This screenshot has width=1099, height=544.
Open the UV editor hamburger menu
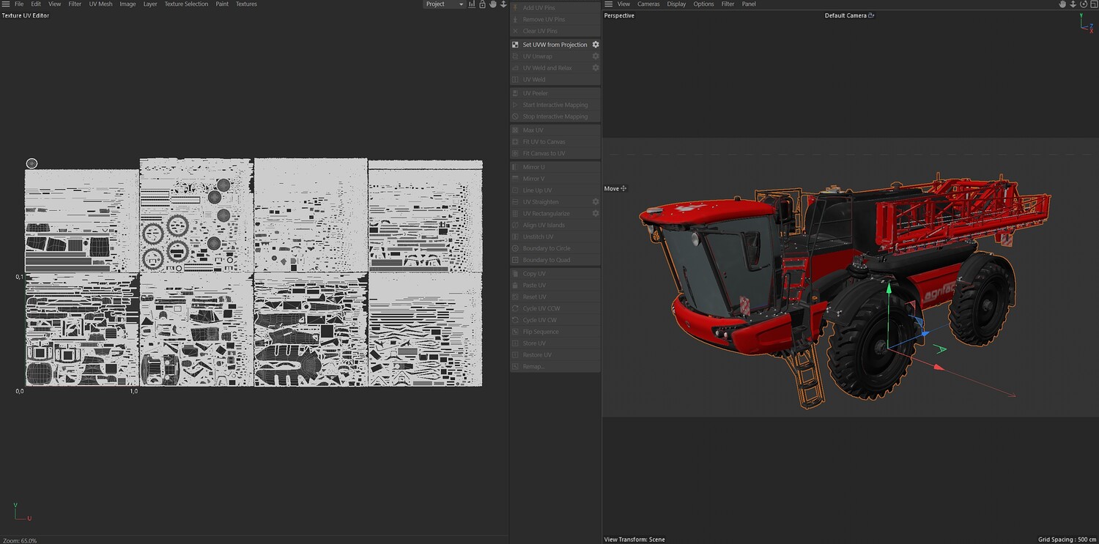[x=6, y=4]
